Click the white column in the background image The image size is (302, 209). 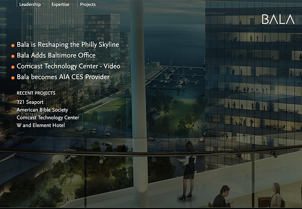pos(139,100)
